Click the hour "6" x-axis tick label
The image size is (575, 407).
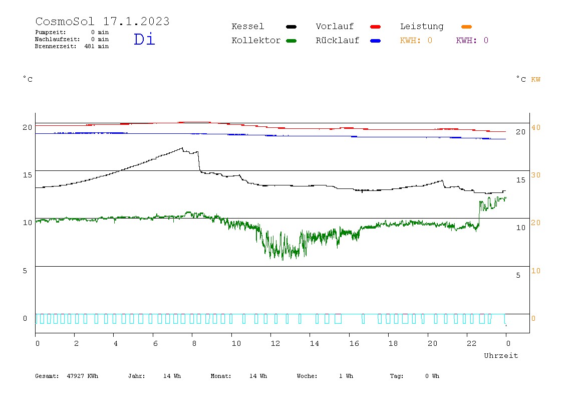coord(155,343)
